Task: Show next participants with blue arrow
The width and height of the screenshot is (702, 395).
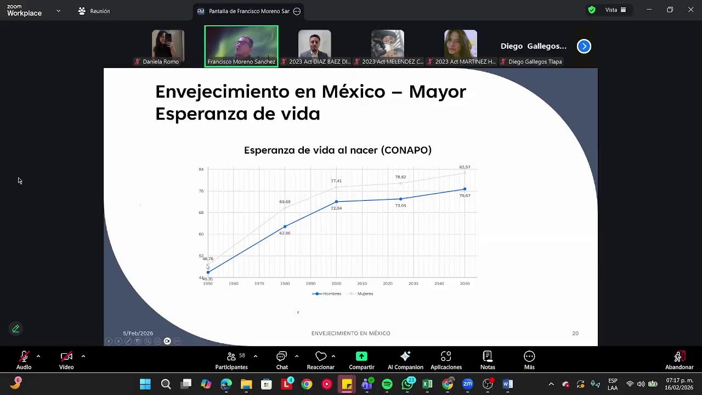Action: click(584, 46)
